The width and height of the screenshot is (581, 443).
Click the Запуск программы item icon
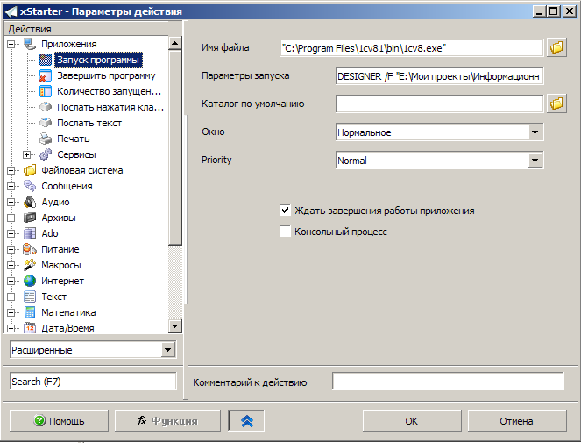[46, 60]
